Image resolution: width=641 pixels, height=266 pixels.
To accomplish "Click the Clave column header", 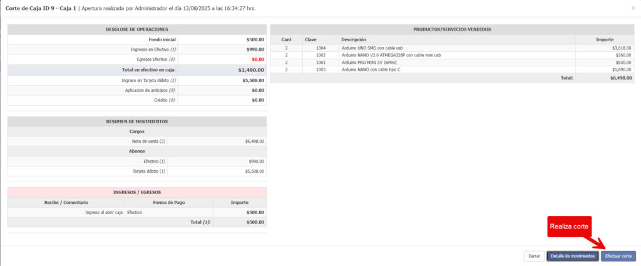I will point(310,39).
